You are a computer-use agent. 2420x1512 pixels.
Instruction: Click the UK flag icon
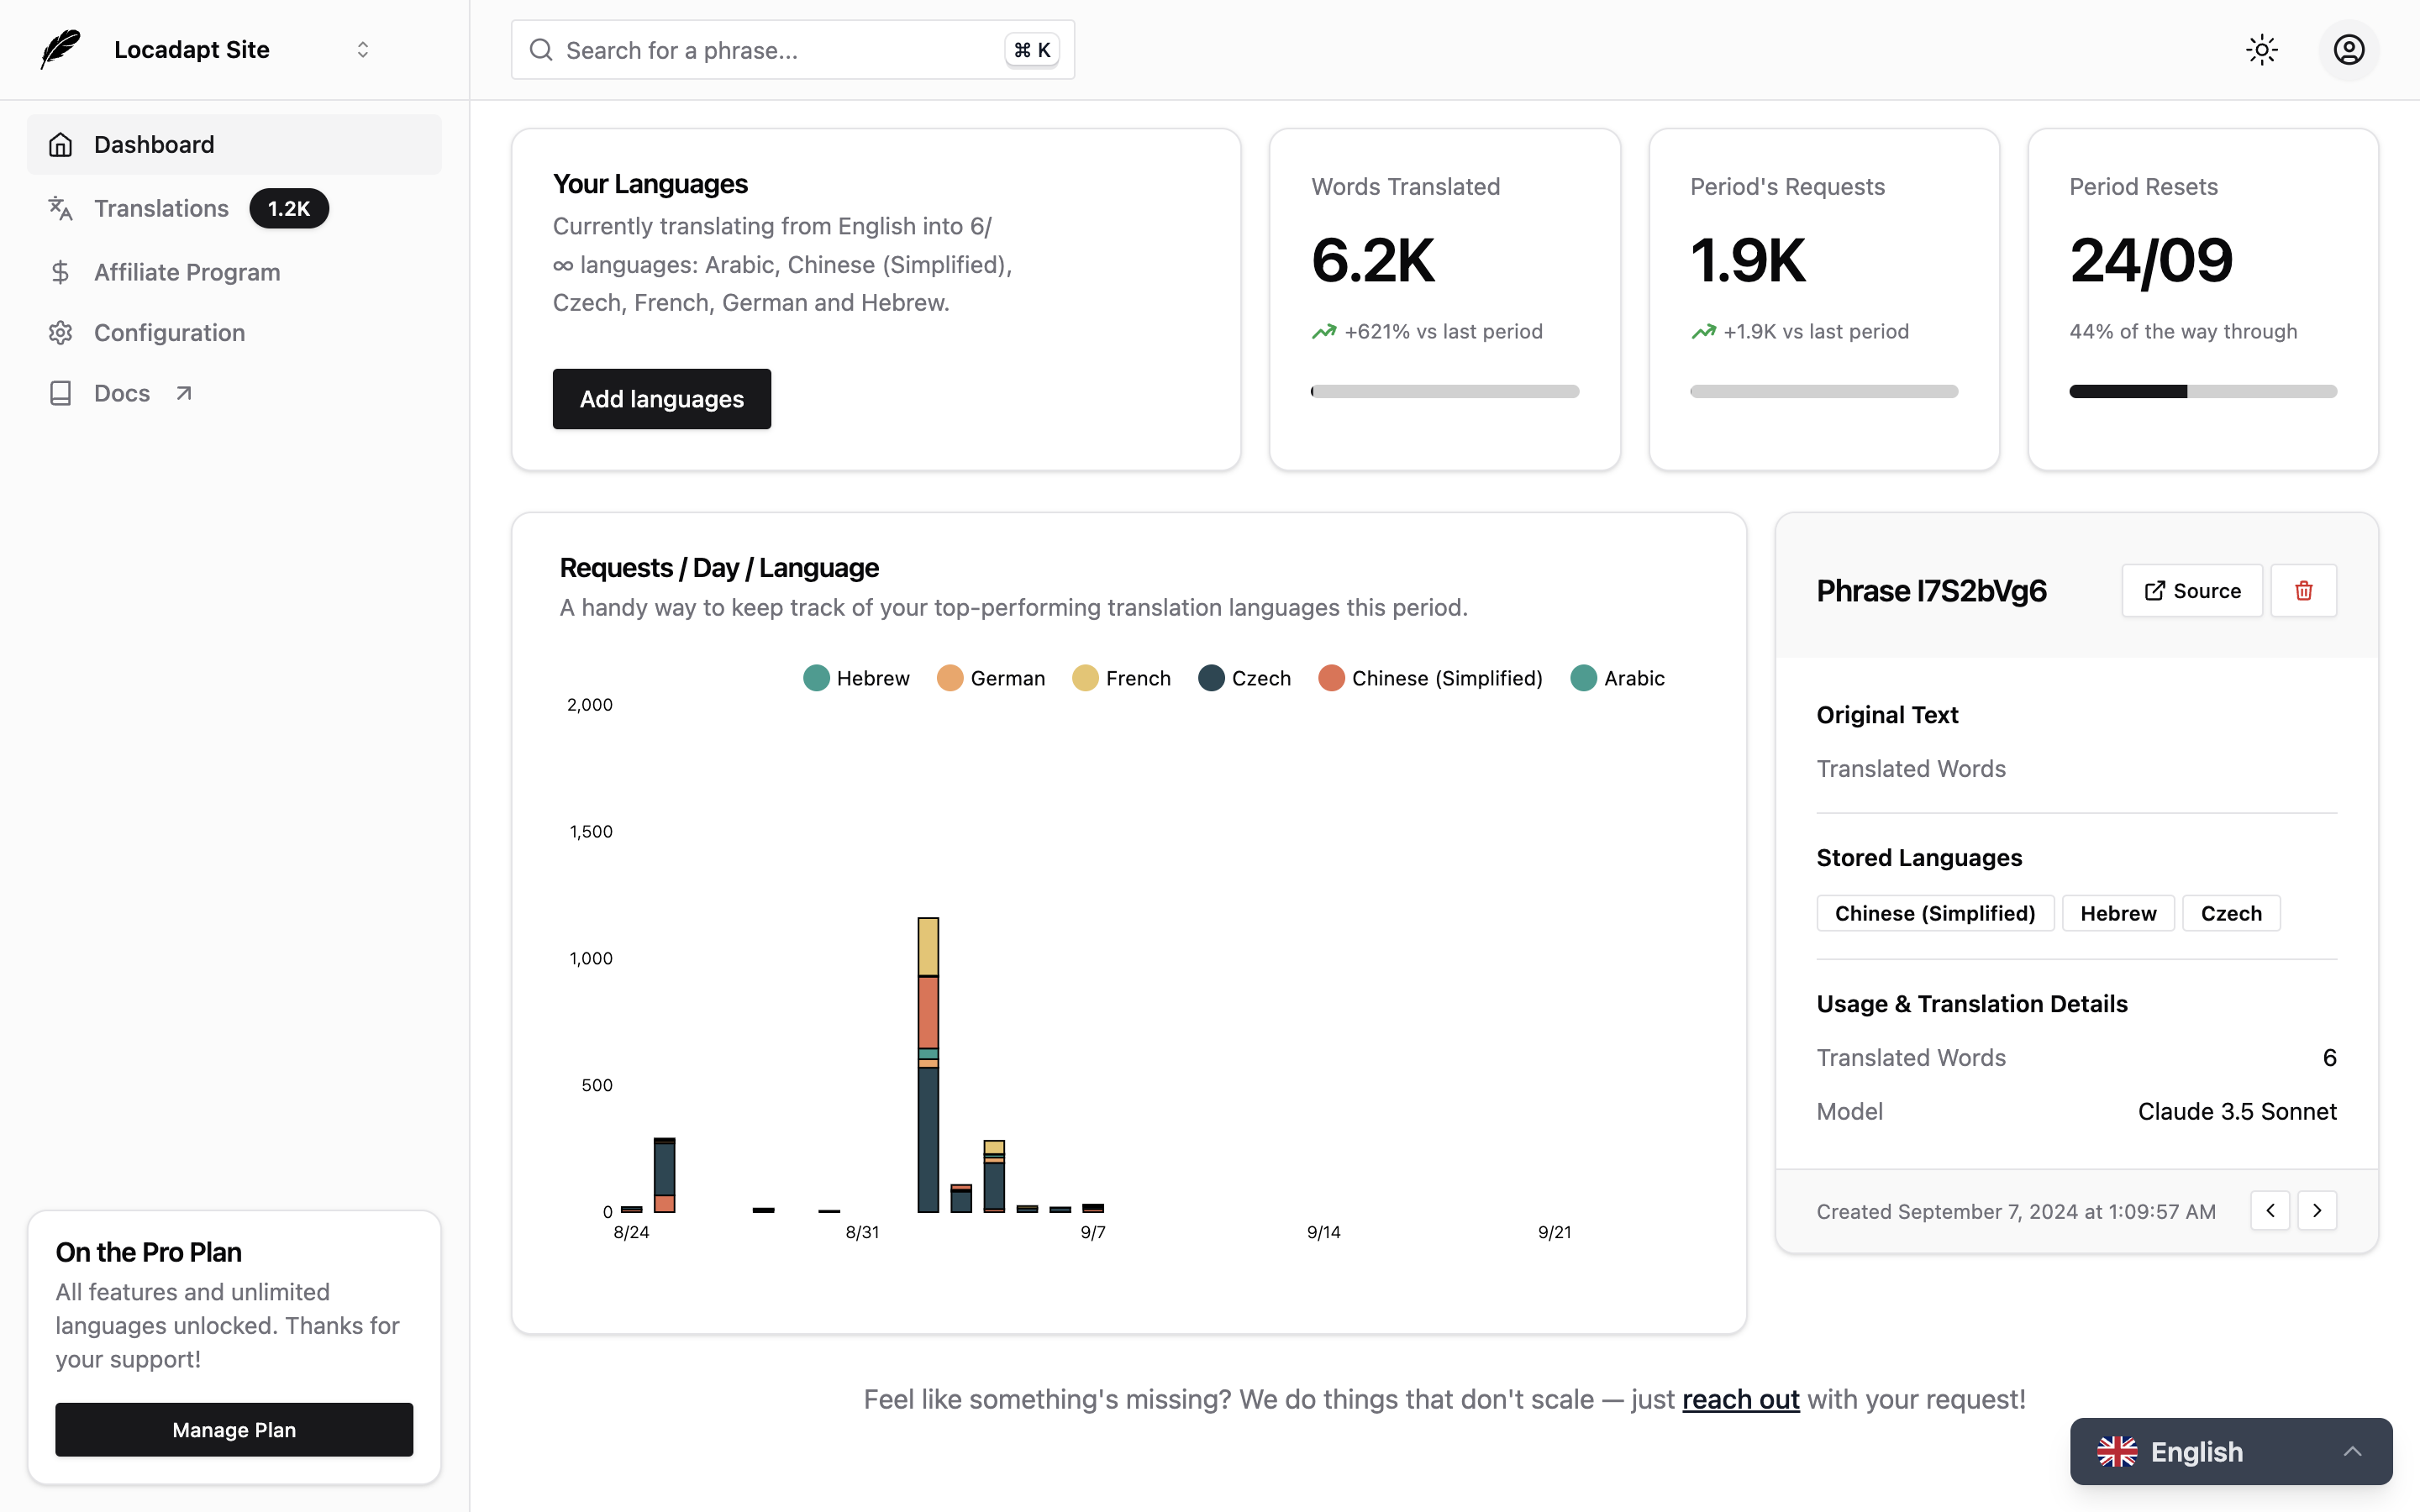(2117, 1451)
